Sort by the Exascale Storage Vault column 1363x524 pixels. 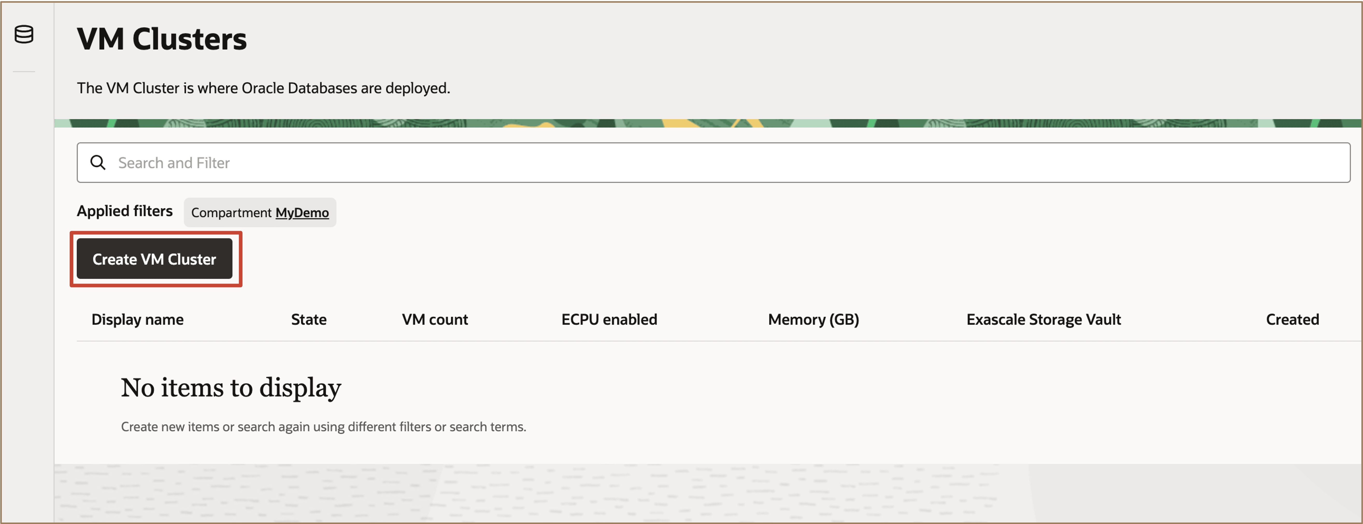[x=1043, y=319]
